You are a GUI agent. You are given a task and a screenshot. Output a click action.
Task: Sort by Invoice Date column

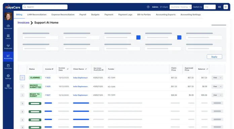(68, 69)
